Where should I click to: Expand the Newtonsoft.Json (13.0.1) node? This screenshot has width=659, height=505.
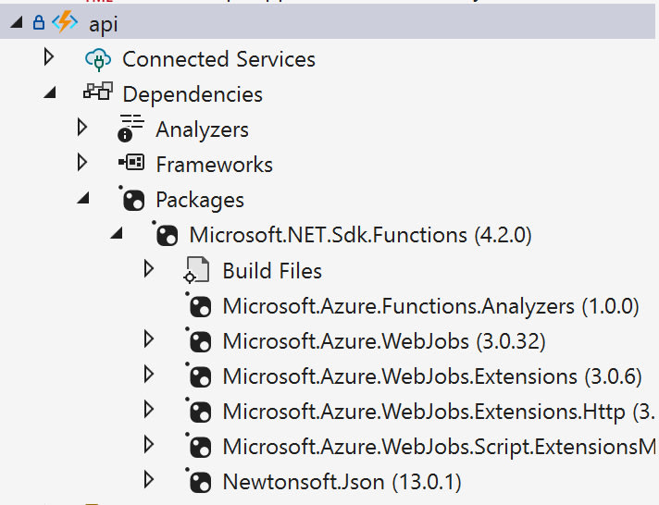click(x=149, y=480)
